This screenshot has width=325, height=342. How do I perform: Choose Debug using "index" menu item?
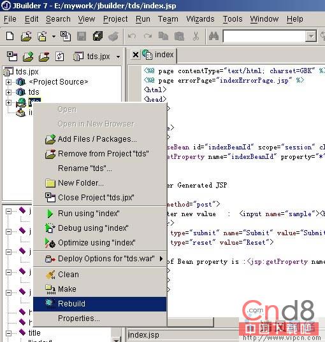click(100, 228)
